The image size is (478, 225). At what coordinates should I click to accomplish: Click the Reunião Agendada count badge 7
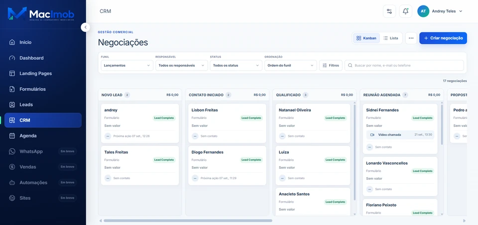[405, 95]
